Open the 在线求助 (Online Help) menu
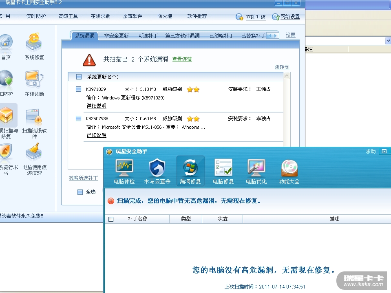 click(100, 16)
